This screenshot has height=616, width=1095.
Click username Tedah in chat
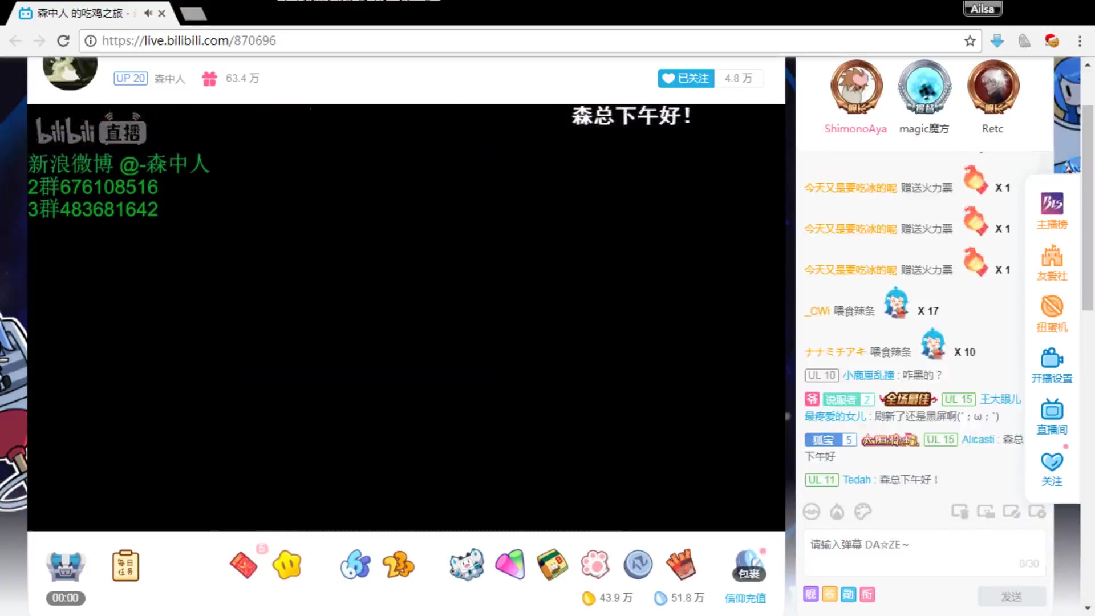click(x=857, y=480)
